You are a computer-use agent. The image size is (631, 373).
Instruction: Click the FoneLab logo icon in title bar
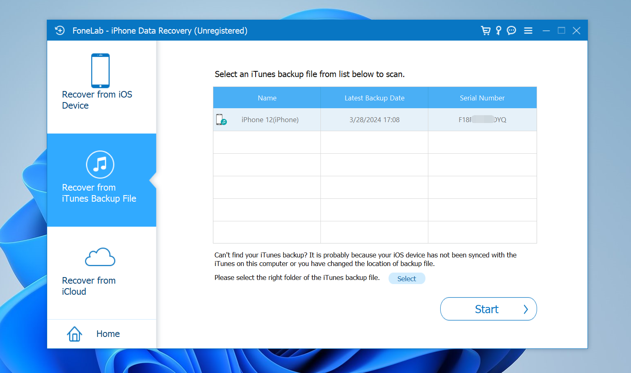[60, 31]
